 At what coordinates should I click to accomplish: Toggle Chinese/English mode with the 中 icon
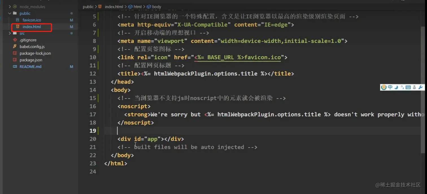click(x=390, y=87)
